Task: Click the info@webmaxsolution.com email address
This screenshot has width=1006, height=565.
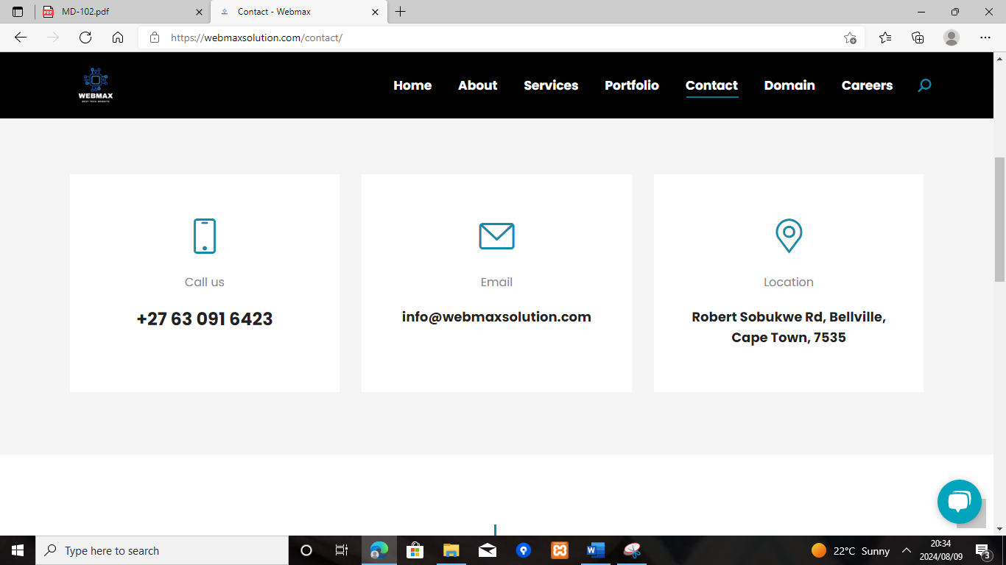Action: [x=496, y=317]
